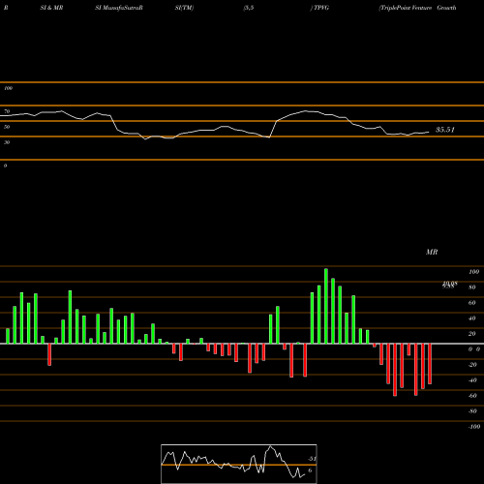The height and width of the screenshot is (484, 484).
Task: Click the MR axis label -60
Action: (472, 396)
